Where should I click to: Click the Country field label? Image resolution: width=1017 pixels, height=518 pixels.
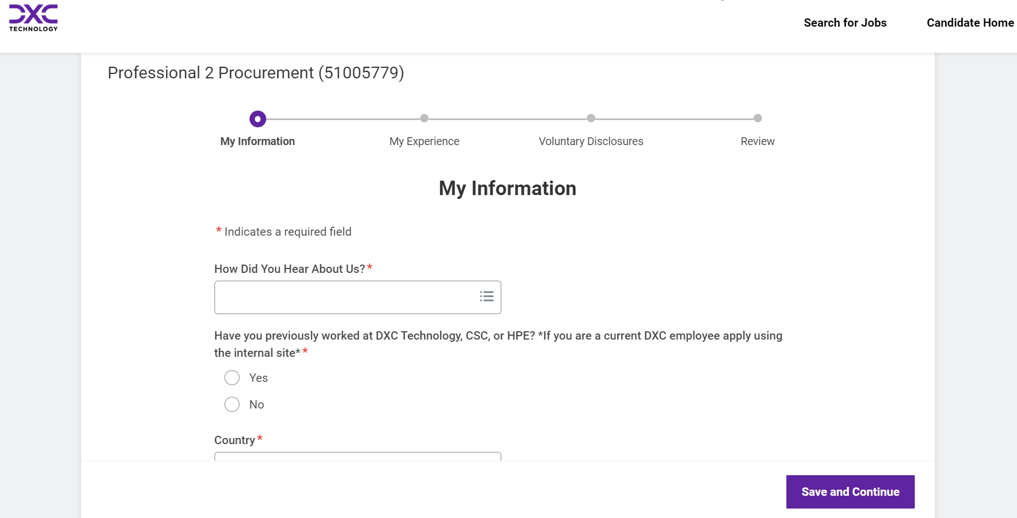click(x=235, y=440)
